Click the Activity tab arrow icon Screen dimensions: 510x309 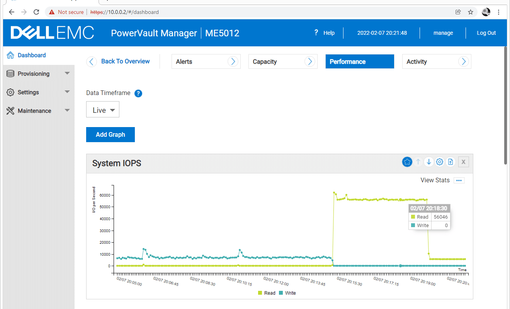click(463, 61)
